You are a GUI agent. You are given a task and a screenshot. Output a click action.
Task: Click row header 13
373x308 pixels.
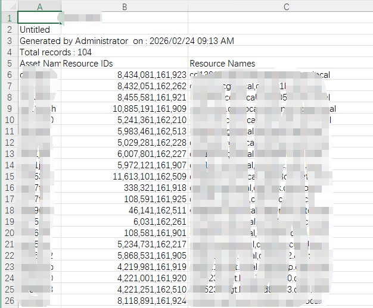point(9,153)
